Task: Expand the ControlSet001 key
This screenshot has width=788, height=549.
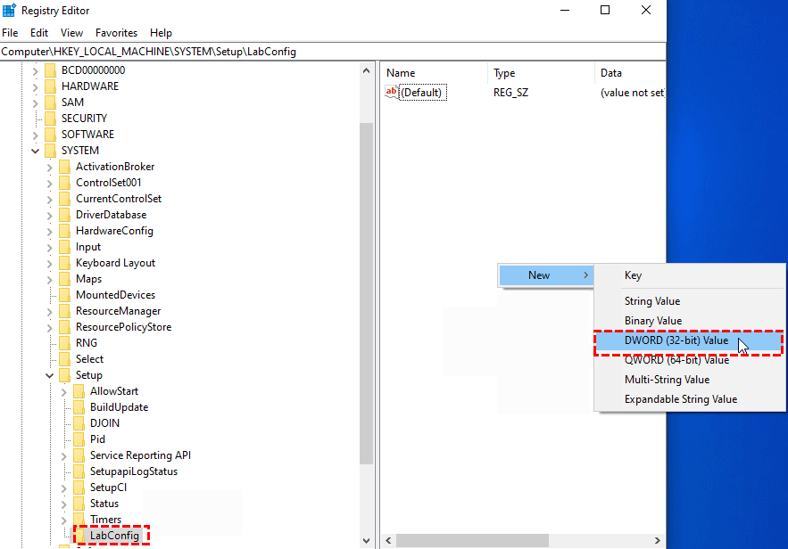Action: (49, 183)
